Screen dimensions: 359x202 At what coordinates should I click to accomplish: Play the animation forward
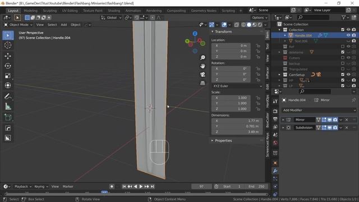141,186
